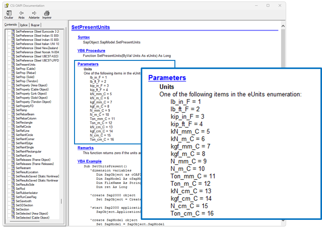Open SetPreference {Steel UBC97-LRFD topic

coord(37,61)
